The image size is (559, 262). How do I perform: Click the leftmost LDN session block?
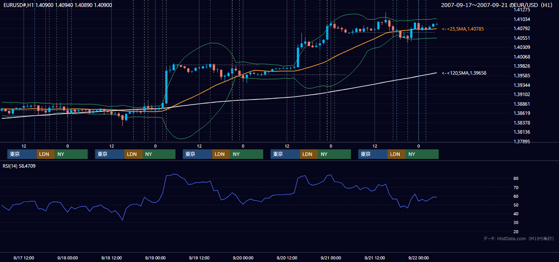pyautogui.click(x=45, y=154)
